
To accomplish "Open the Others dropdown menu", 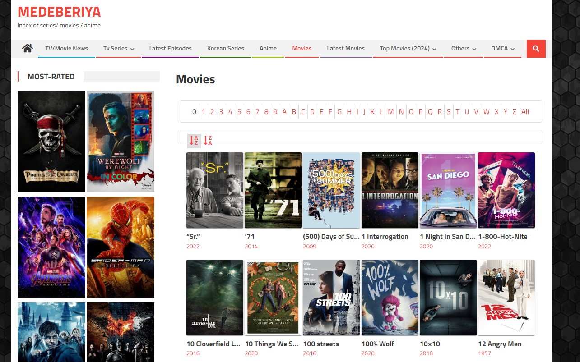I will [x=464, y=48].
